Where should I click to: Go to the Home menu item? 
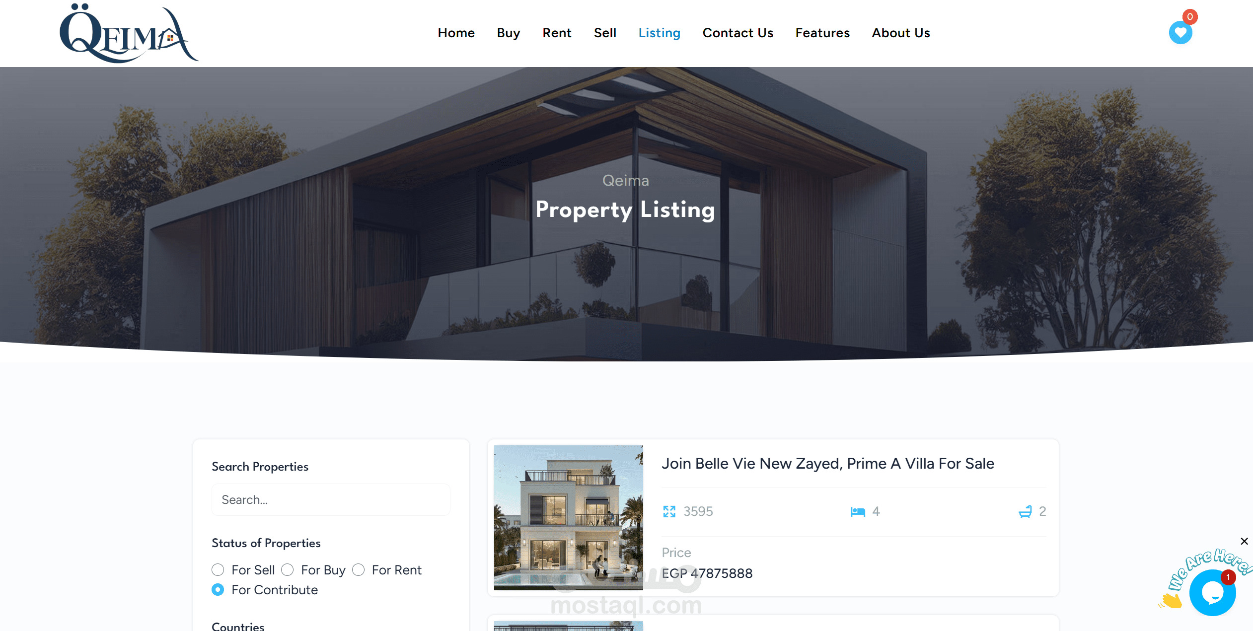(x=456, y=33)
